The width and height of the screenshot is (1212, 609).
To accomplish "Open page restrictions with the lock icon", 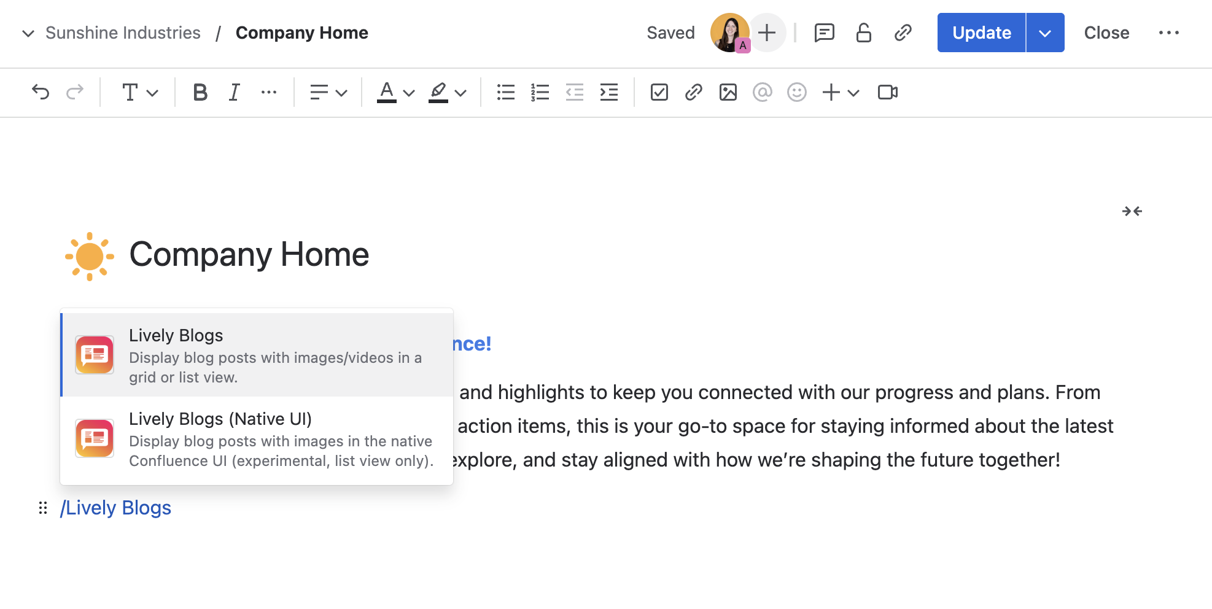I will 864,33.
